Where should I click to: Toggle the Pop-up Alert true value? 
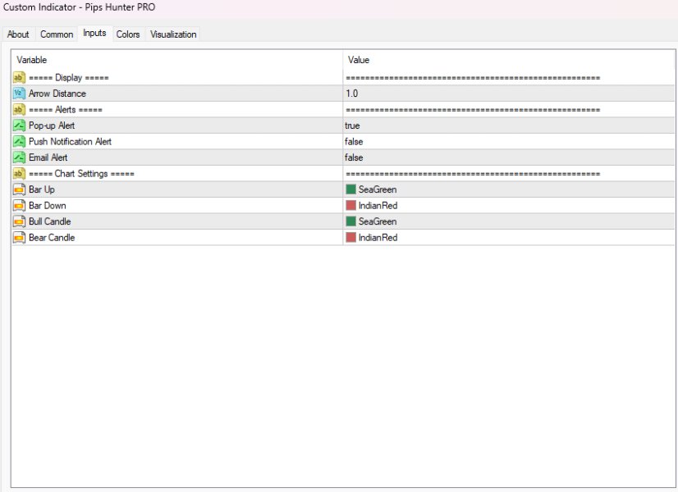tap(352, 125)
